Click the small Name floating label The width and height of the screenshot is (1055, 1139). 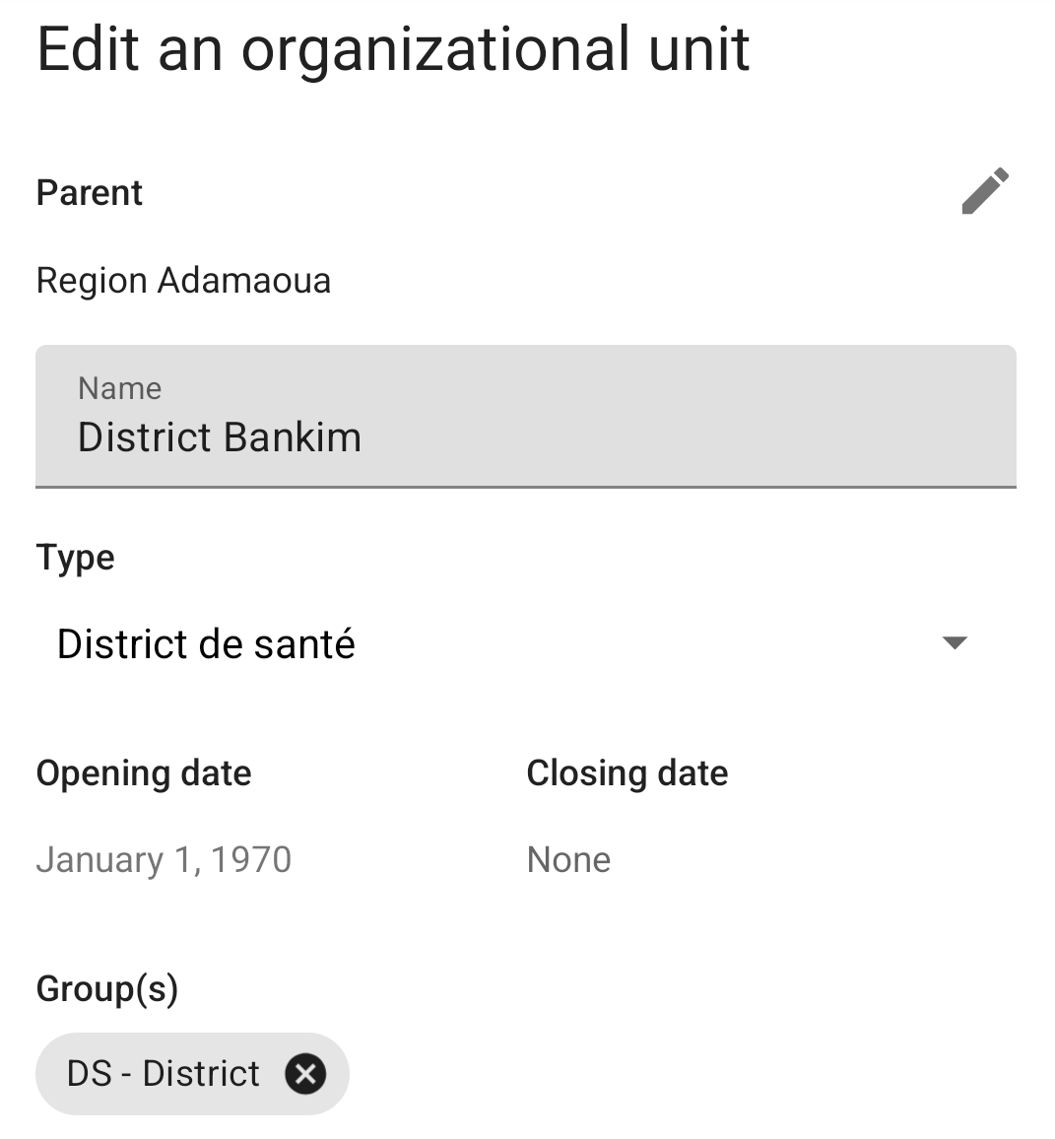click(119, 388)
